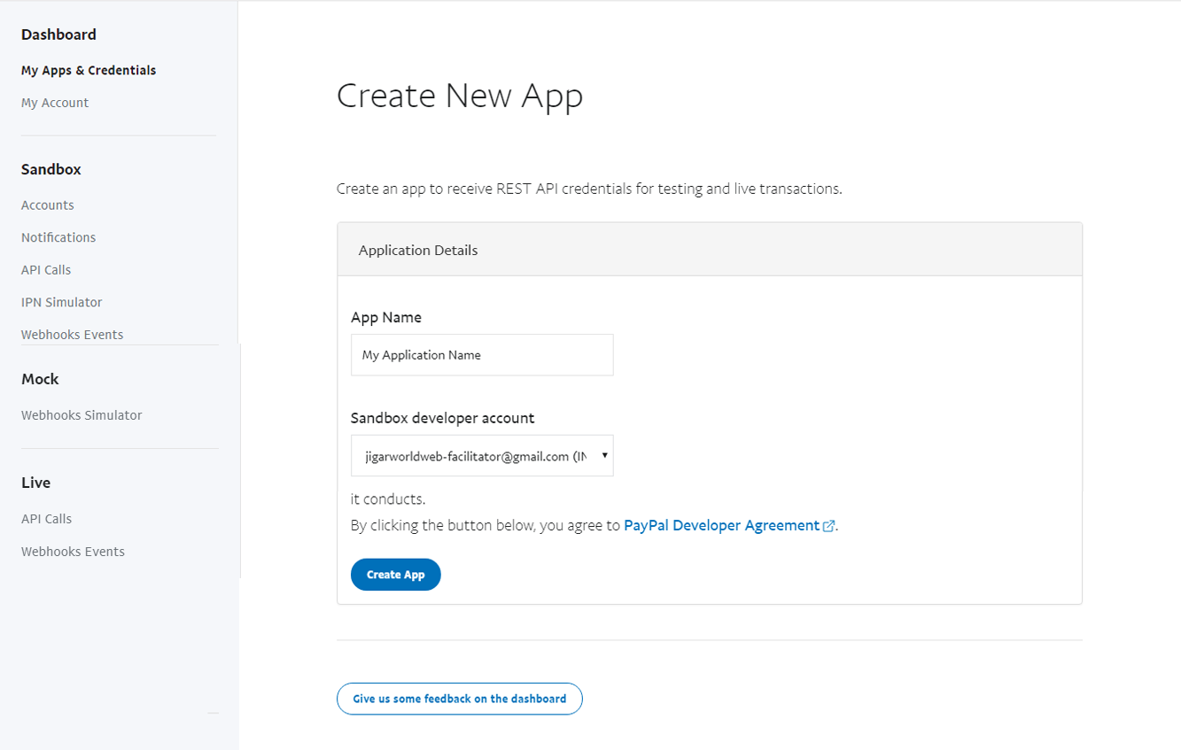The width and height of the screenshot is (1181, 750).
Task: Select Notifications under Sandbox
Action: pyautogui.click(x=58, y=237)
